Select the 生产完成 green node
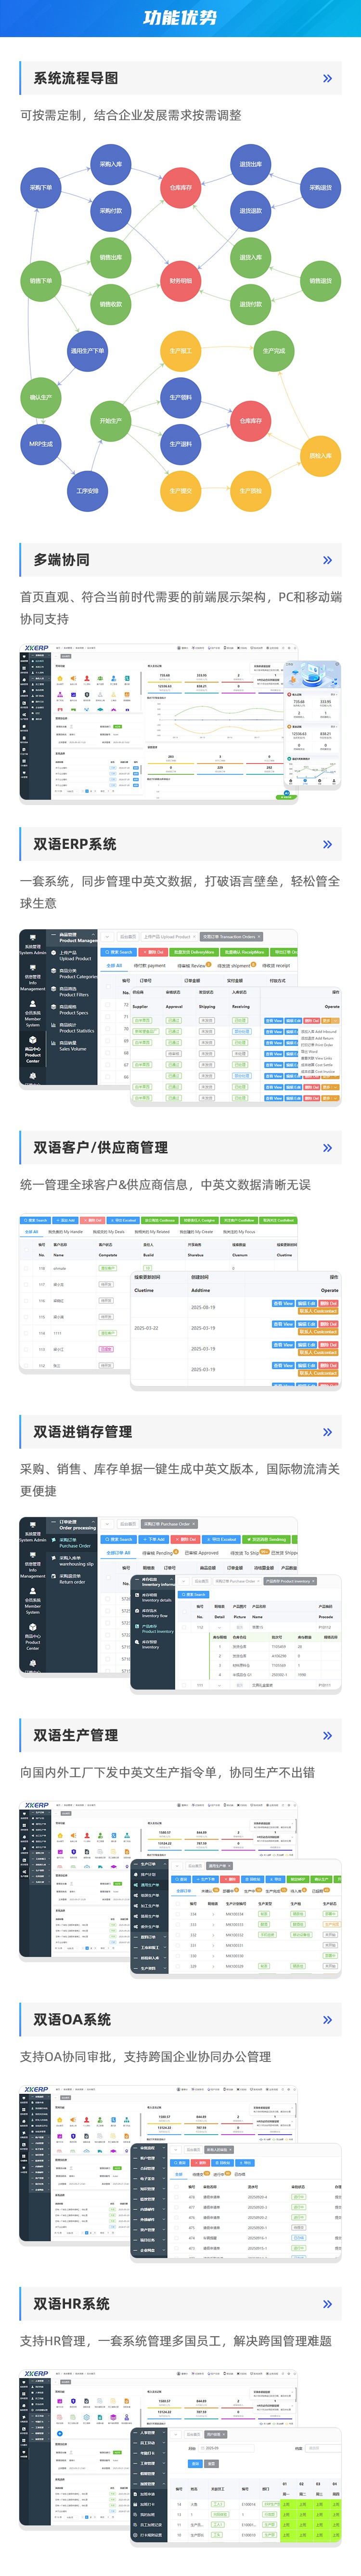Viewport: 361px width, 2576px height. (274, 351)
